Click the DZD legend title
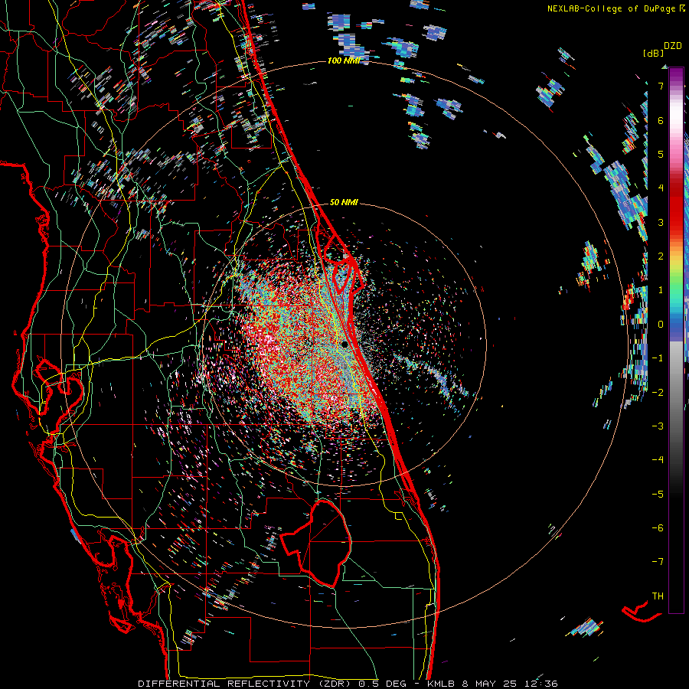Screen dimensions: 689x689 coord(673,46)
